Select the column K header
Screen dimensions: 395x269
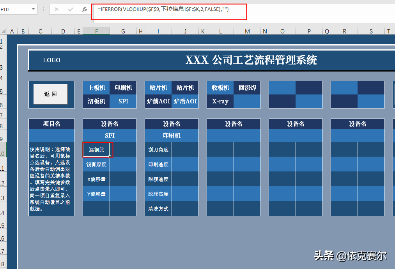[203, 31]
